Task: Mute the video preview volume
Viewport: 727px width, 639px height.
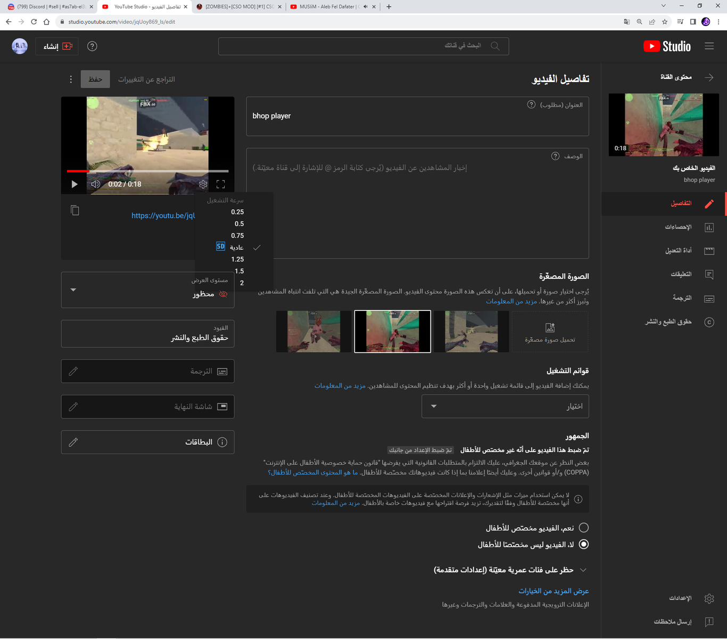Action: point(95,184)
